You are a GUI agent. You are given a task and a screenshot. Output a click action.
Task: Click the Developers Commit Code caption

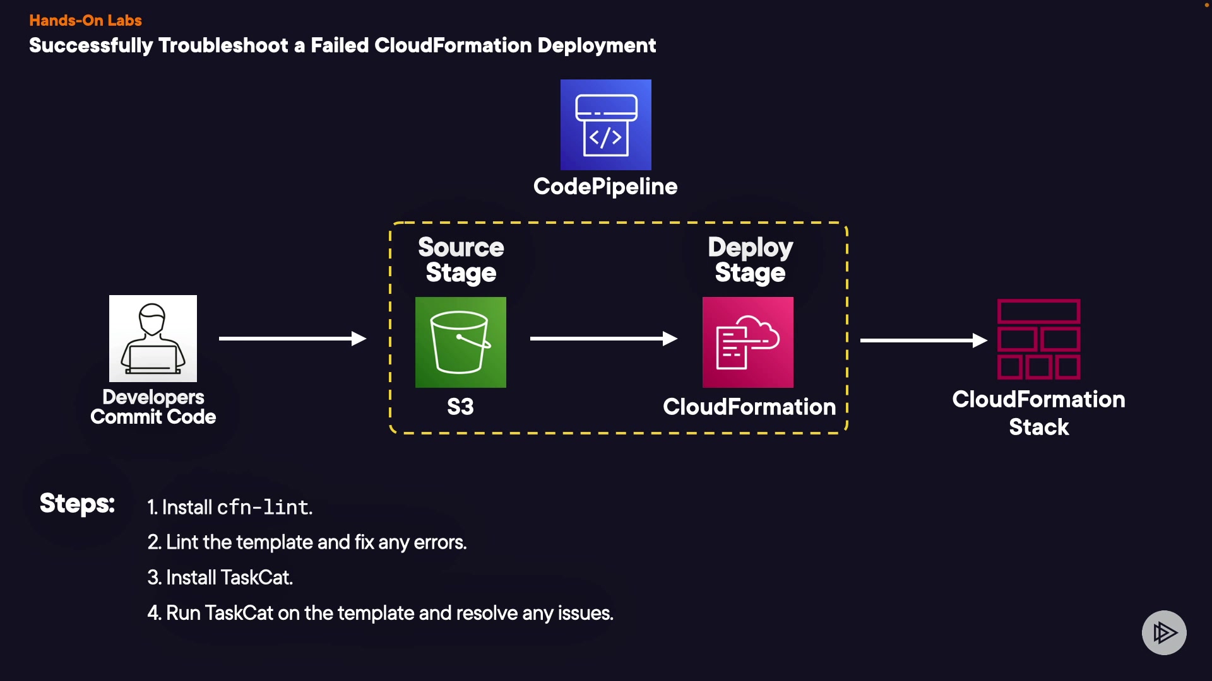tap(153, 407)
